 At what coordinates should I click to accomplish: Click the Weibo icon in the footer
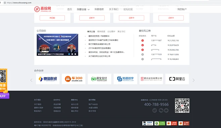click(x=154, y=111)
